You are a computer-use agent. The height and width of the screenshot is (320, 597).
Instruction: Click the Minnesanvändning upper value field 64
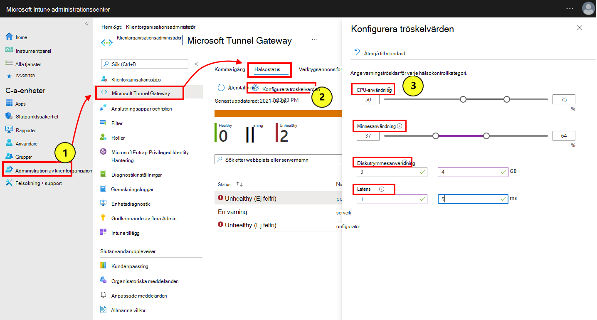(x=564, y=135)
